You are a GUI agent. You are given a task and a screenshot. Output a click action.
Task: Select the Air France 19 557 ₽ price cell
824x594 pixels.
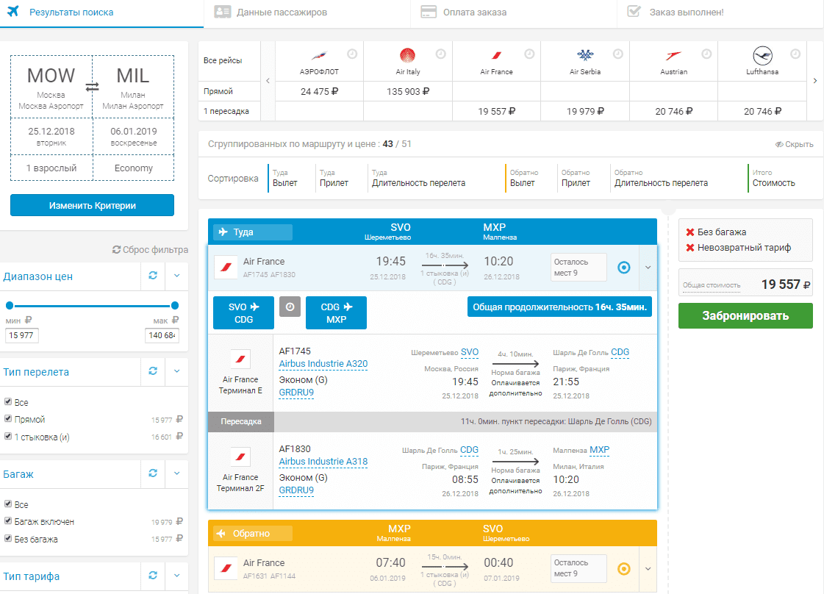coord(496,112)
